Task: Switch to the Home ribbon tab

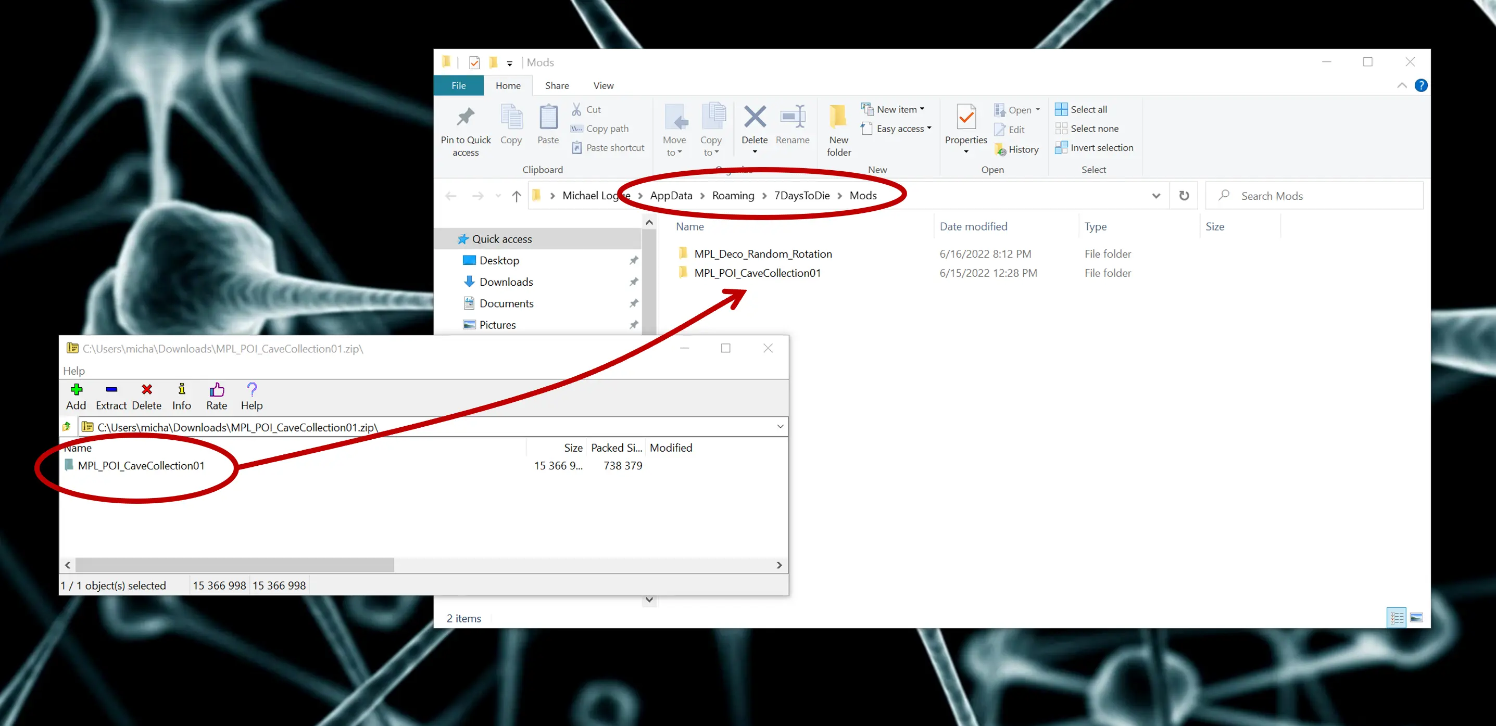Action: tap(508, 85)
